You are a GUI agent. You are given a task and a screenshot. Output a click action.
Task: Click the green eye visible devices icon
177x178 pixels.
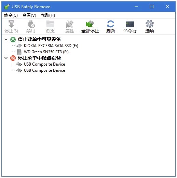pyautogui.click(x=13, y=40)
